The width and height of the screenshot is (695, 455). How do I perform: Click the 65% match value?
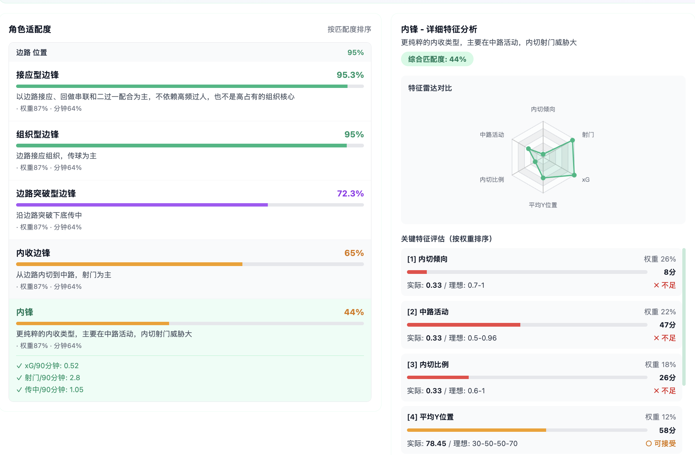[354, 253]
